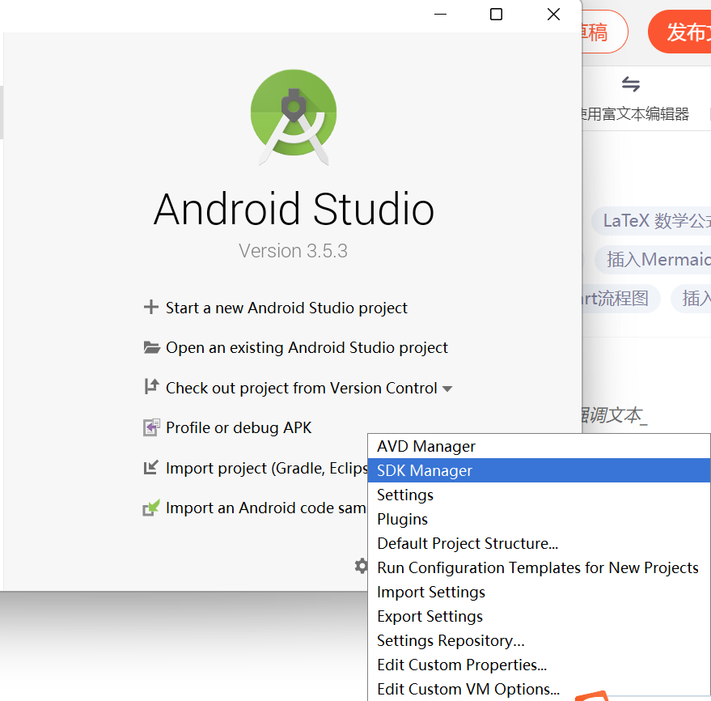The height and width of the screenshot is (701, 711).
Task: Open an existing Android Studio project
Action: coord(307,348)
